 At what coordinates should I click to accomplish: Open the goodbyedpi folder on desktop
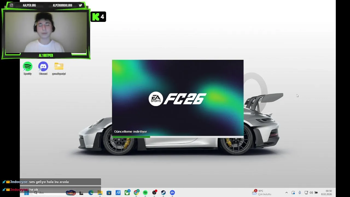pos(59,68)
